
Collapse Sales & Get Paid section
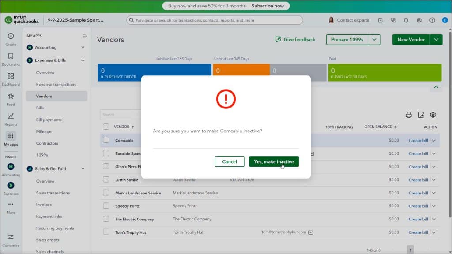click(83, 169)
